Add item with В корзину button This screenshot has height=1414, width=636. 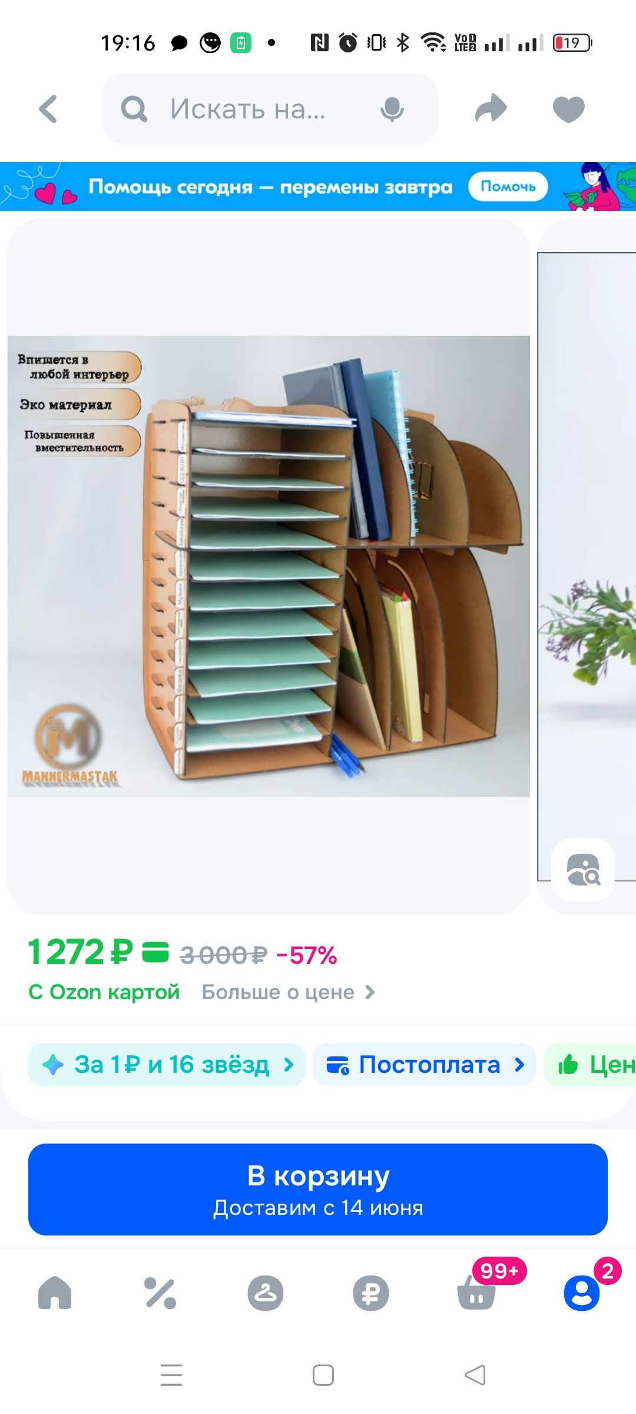[x=318, y=1190]
